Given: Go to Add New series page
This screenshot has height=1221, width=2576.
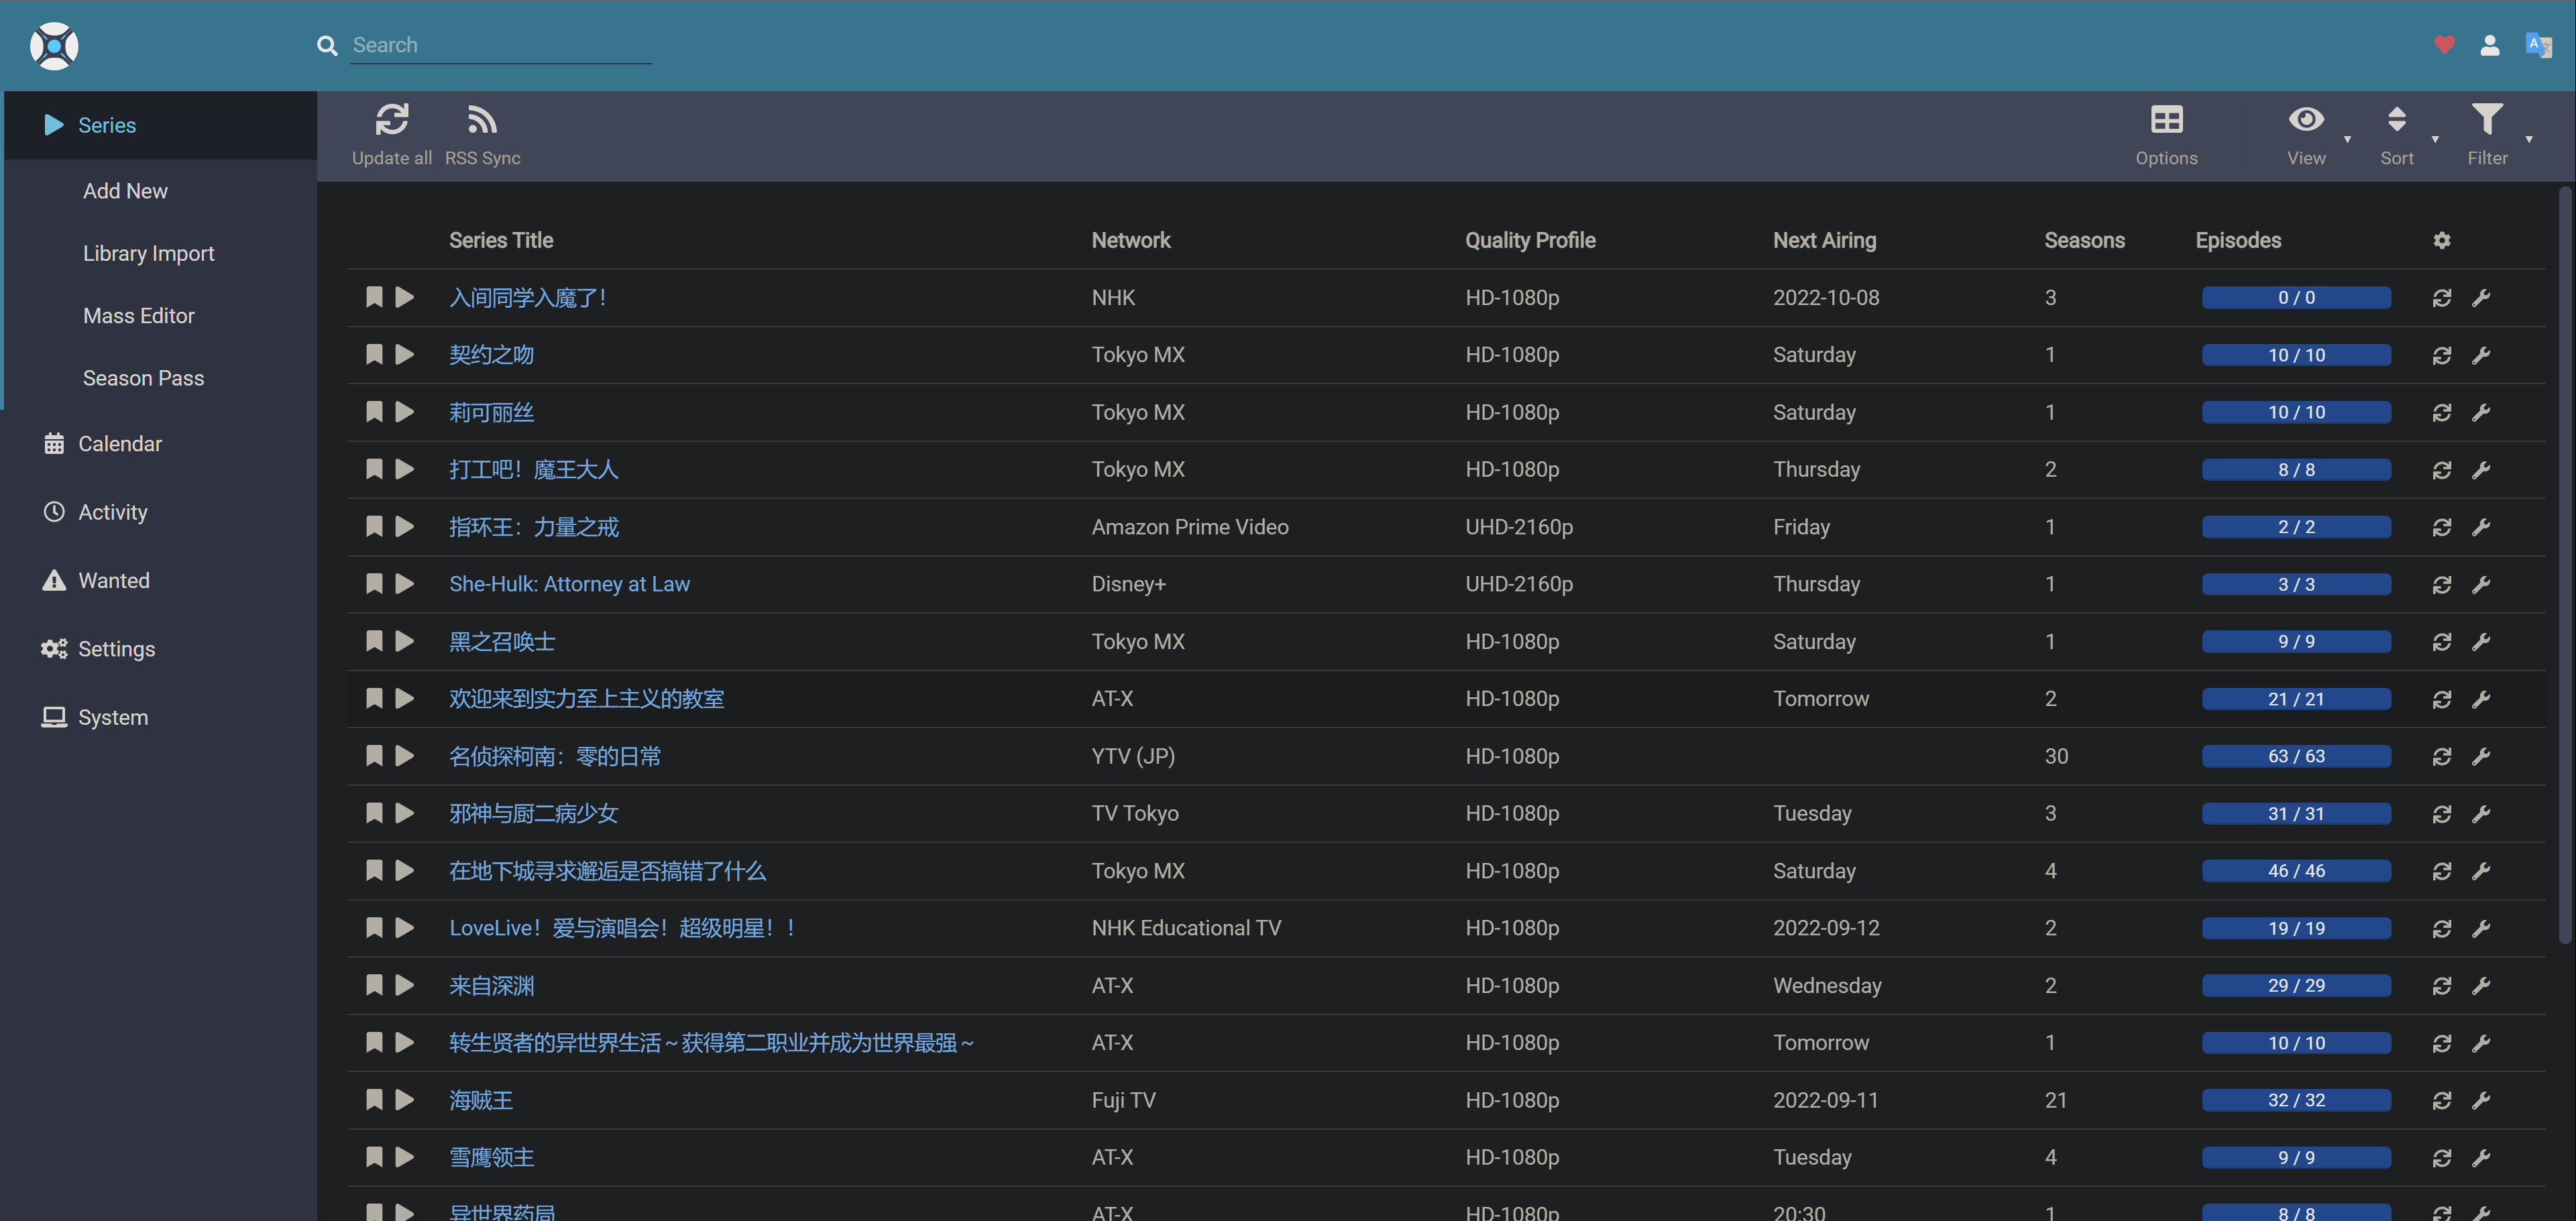Looking at the screenshot, I should (x=125, y=191).
